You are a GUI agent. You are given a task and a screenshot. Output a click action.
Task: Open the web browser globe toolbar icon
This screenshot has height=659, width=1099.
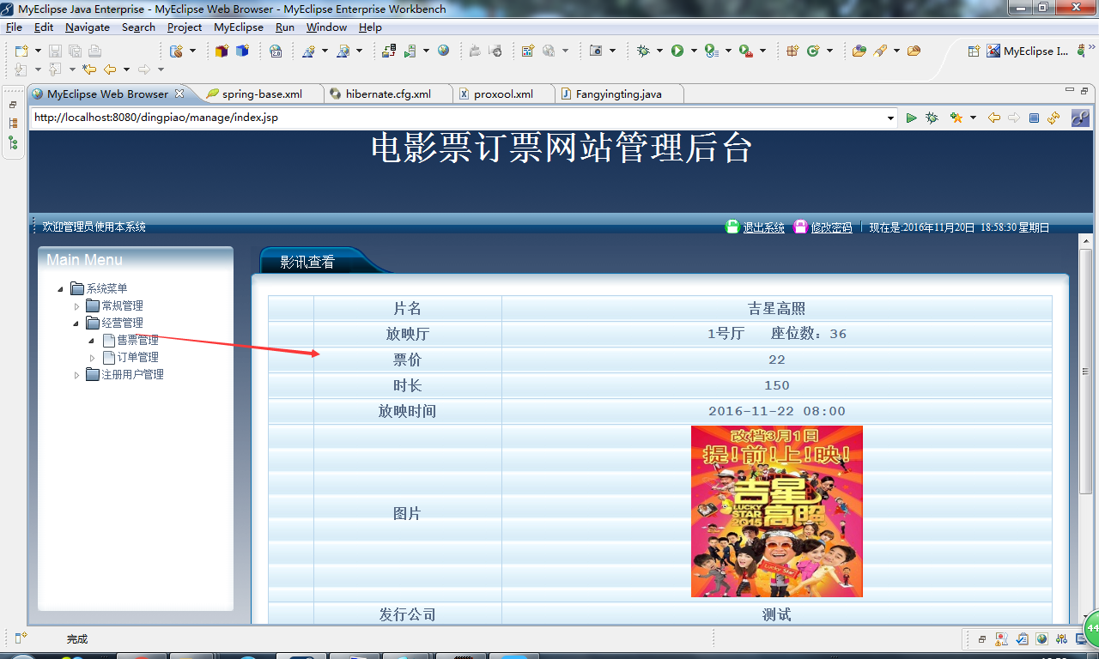tap(443, 51)
